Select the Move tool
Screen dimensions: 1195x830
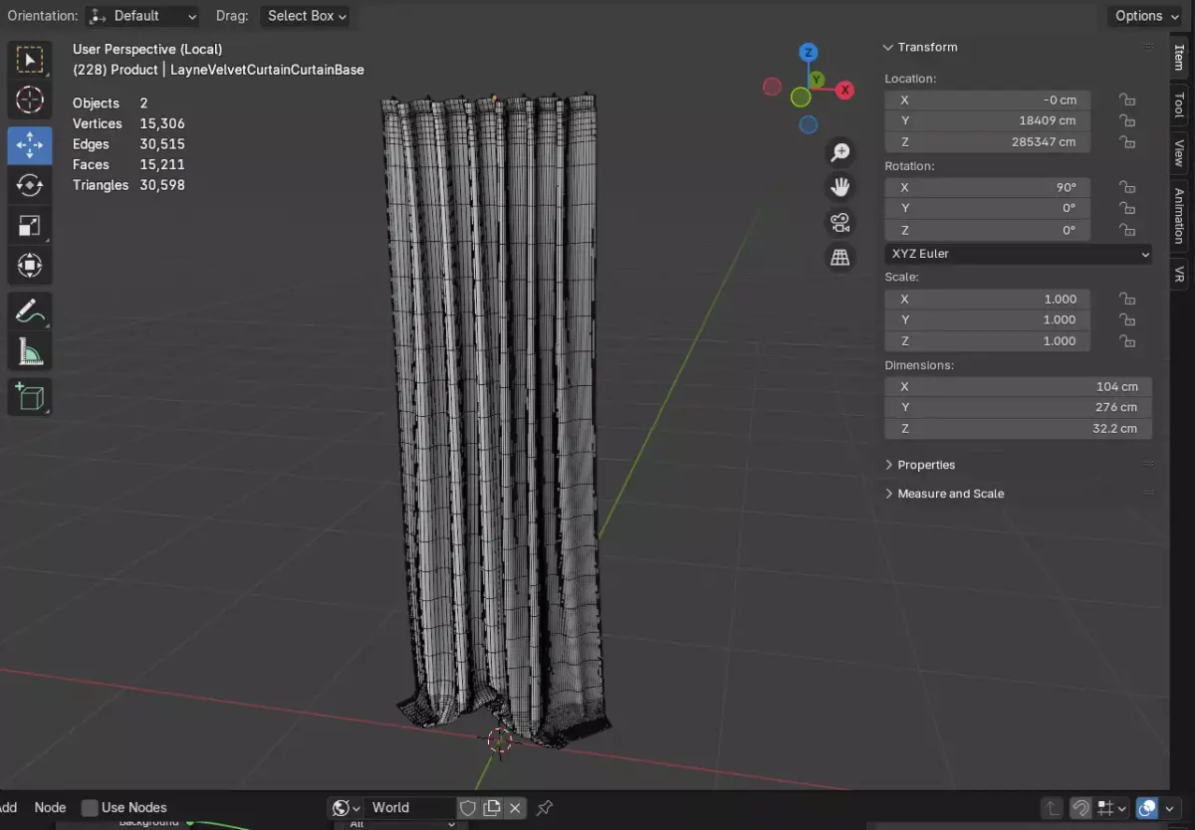[x=30, y=145]
